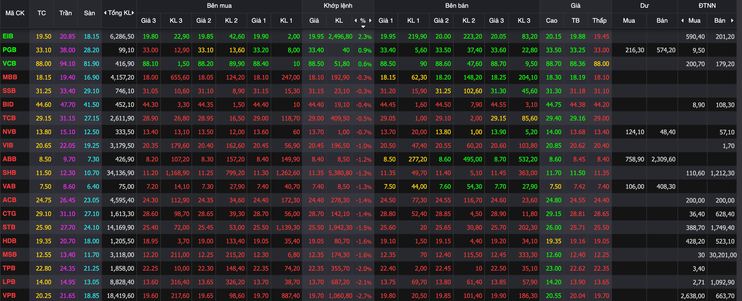The height and width of the screenshot is (301, 742).
Task: Click the TB column header
Action: 576,20
